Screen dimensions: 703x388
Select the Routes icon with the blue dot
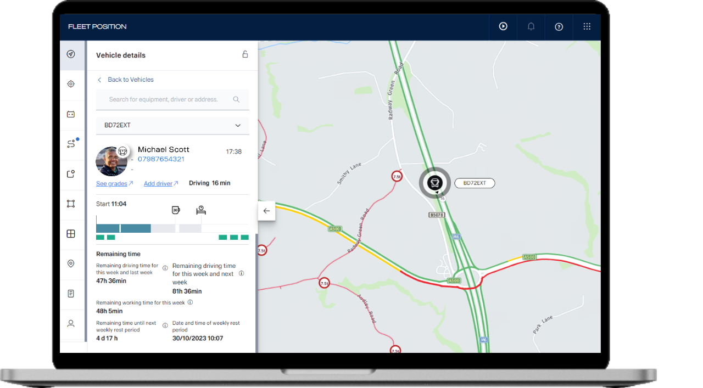(x=70, y=143)
